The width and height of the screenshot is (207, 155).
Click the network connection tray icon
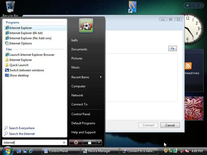pos(182,151)
